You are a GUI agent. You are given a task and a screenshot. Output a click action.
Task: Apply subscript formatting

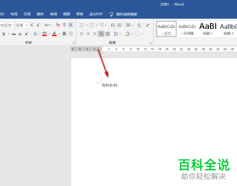point(20,34)
